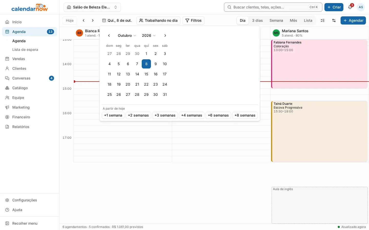
Task: Go to next day arrow in toolbar
Action: [x=93, y=20]
